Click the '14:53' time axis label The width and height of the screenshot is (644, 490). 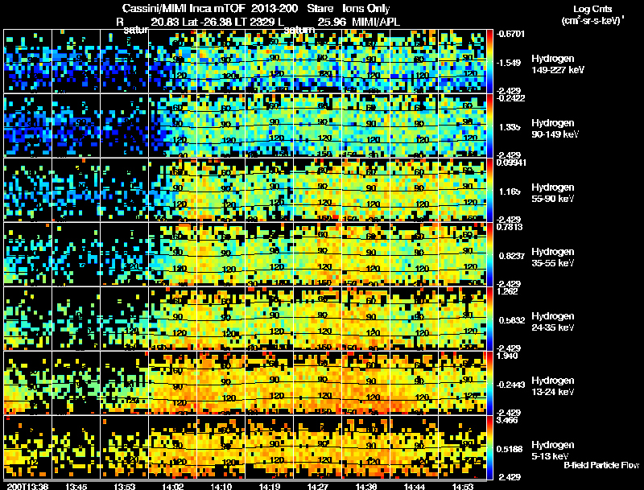tap(463, 486)
